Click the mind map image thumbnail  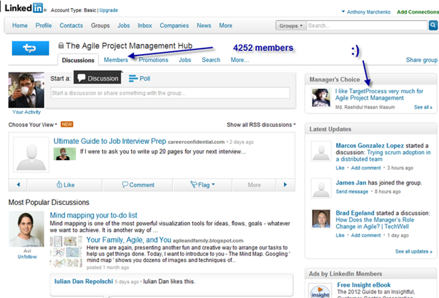tap(66, 251)
